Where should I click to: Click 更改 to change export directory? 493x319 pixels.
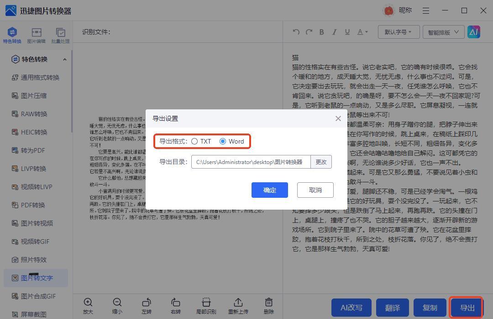[321, 162]
